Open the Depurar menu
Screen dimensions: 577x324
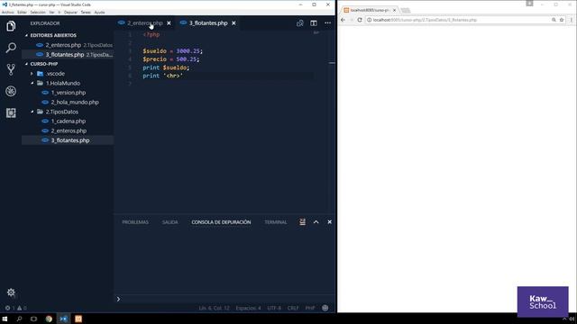[70, 12]
